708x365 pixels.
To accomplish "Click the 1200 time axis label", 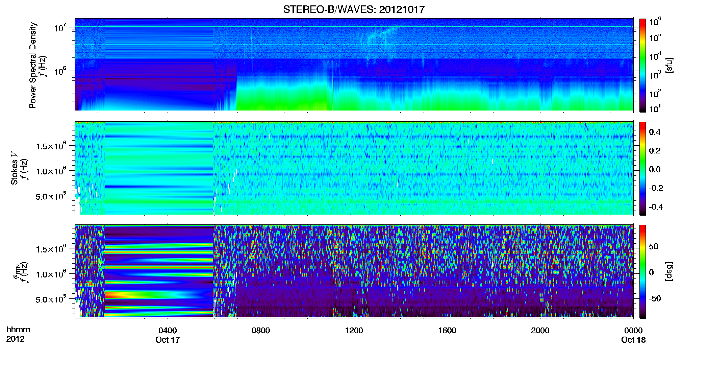I will pyautogui.click(x=354, y=330).
